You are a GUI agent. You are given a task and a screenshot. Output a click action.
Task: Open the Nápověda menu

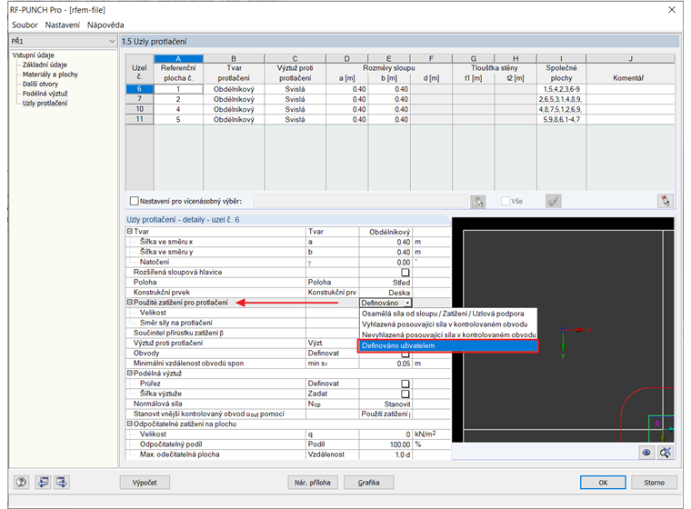click(x=105, y=25)
